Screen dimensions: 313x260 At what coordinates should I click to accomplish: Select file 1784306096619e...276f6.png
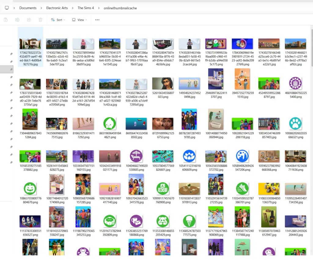pyautogui.click(x=242, y=52)
